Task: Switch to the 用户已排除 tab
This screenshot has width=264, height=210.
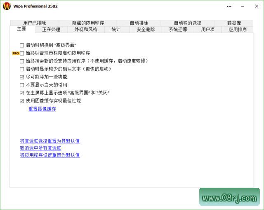Action: [x=35, y=23]
